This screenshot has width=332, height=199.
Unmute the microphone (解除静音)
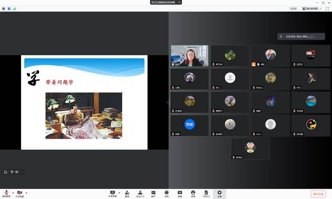(x=6, y=193)
